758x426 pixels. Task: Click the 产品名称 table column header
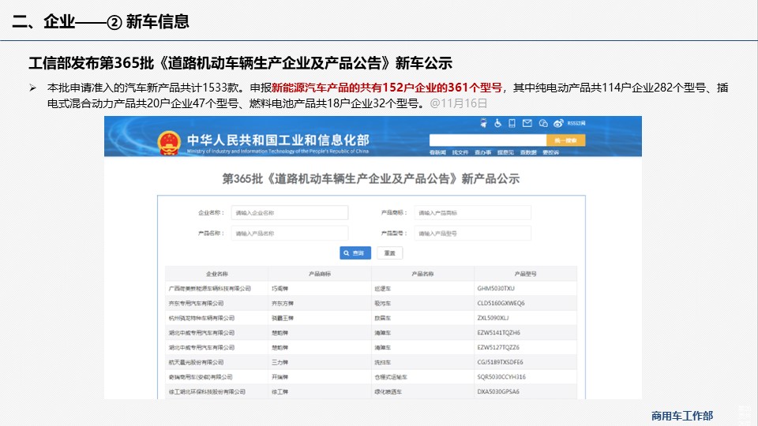422,274
